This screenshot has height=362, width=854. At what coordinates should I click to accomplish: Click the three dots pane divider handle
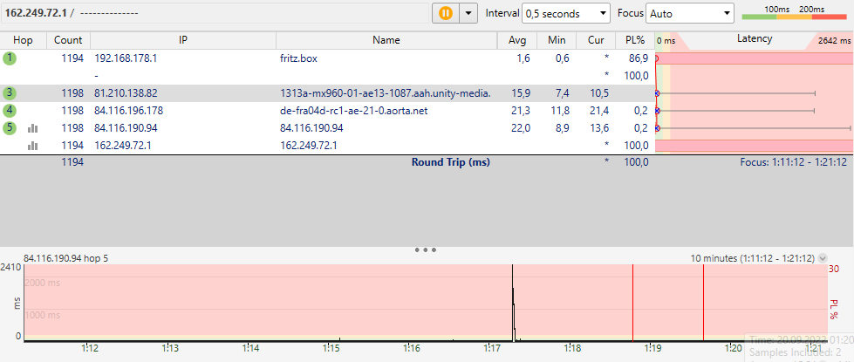[x=426, y=249]
